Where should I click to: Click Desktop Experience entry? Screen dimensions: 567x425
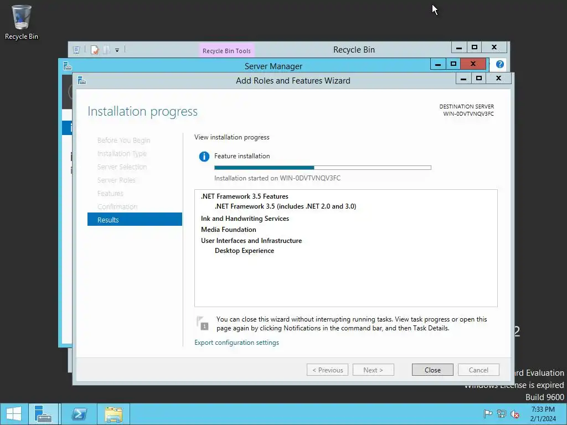click(x=244, y=251)
